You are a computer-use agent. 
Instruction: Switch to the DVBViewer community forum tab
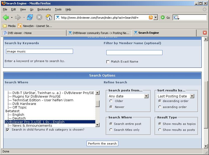pos(99,33)
